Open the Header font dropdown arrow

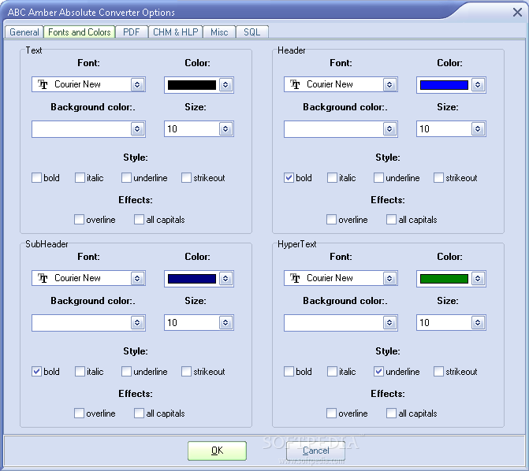(x=389, y=84)
